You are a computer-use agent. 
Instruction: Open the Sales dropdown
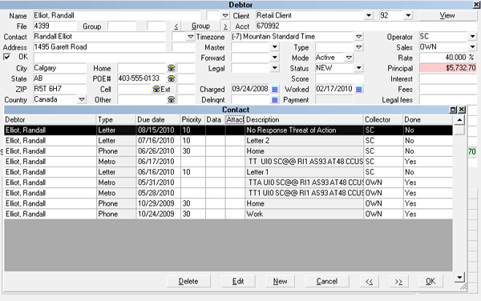point(472,47)
